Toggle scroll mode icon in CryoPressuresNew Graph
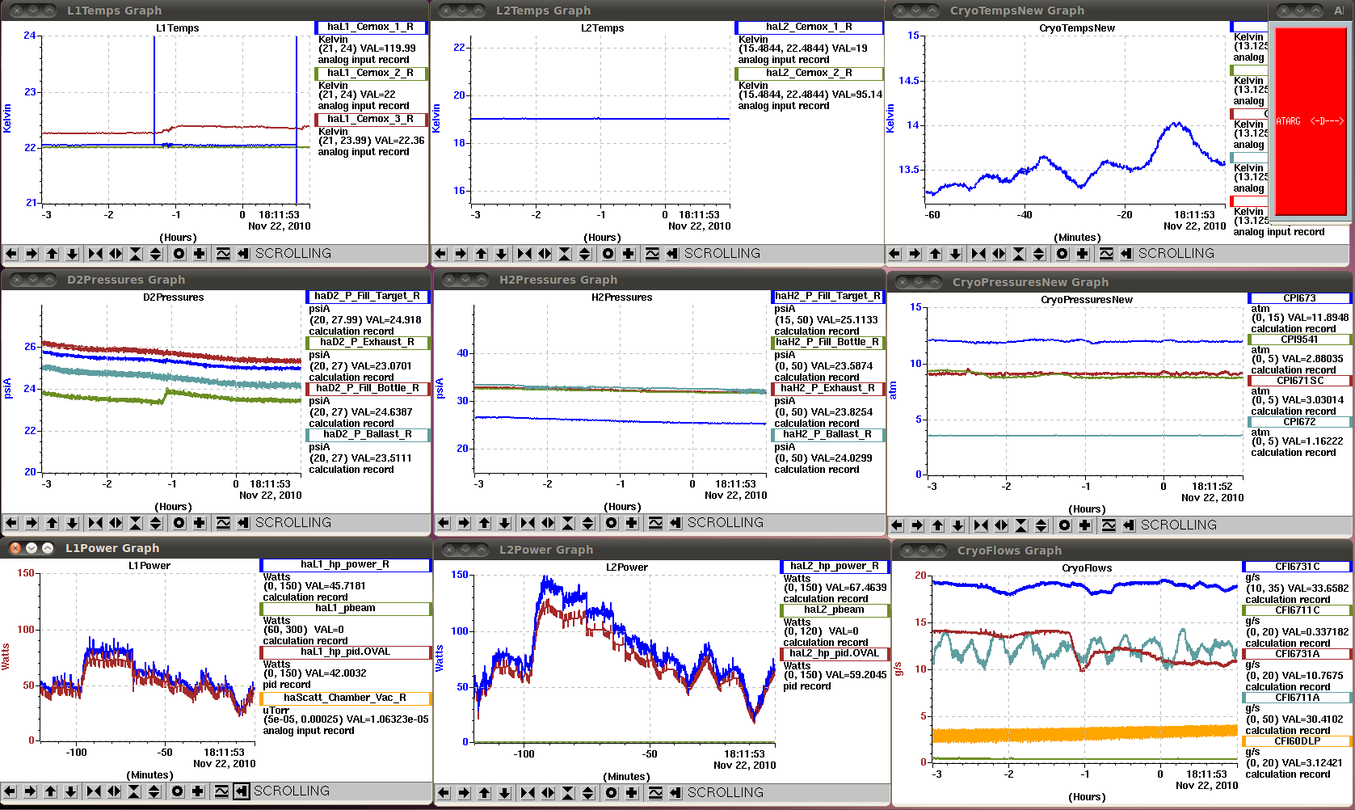Viewport: 1355px width, 810px height. coord(1129,525)
